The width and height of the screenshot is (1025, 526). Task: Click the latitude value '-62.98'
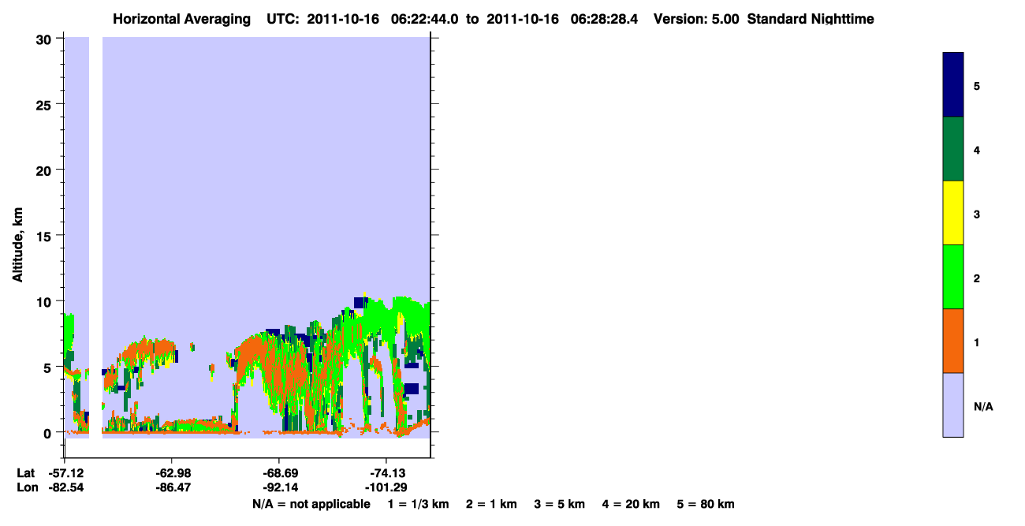[172, 473]
